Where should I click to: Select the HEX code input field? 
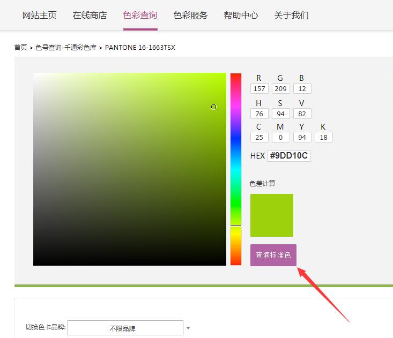[289, 156]
